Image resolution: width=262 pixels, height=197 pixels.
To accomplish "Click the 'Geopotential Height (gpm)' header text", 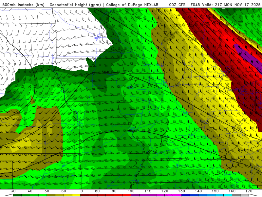I will (75, 5).
